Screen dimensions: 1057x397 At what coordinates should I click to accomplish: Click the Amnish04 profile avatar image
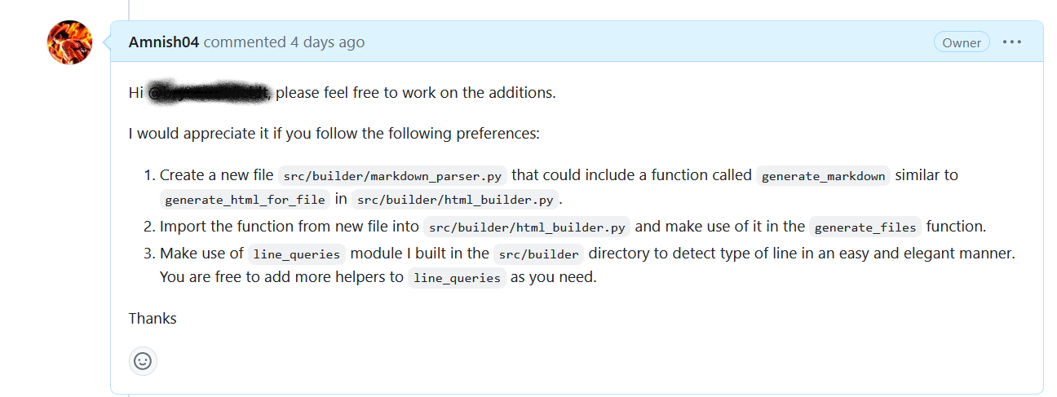70,42
